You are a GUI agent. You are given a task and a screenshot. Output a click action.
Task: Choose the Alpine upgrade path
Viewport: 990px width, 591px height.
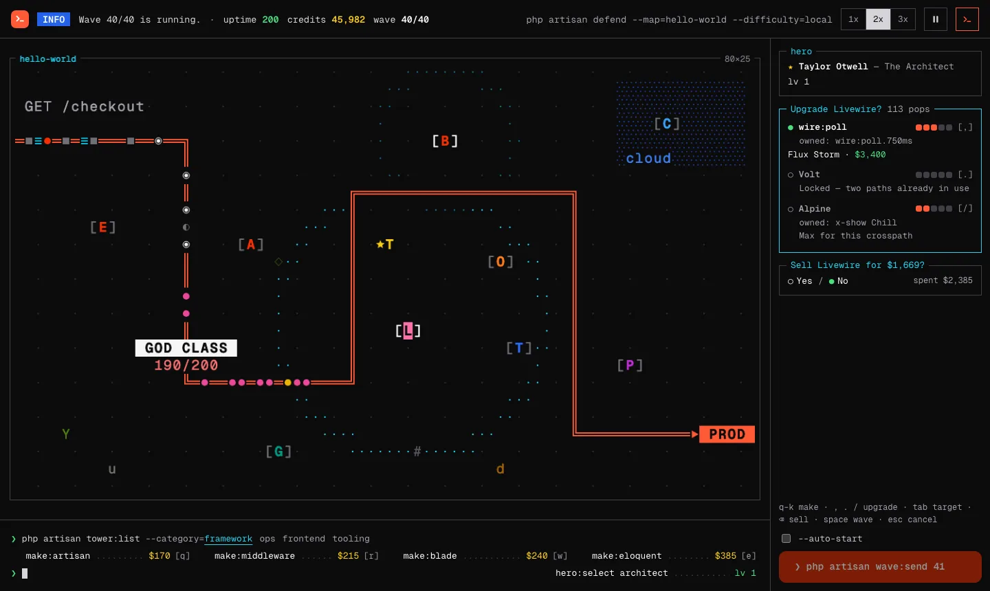[x=880, y=222]
